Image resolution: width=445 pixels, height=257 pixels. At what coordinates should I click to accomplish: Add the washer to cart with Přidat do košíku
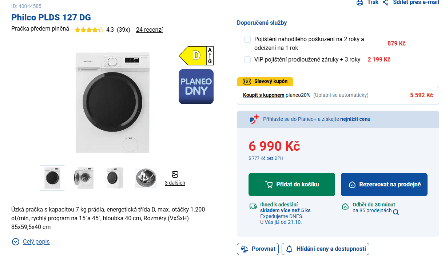tap(292, 185)
